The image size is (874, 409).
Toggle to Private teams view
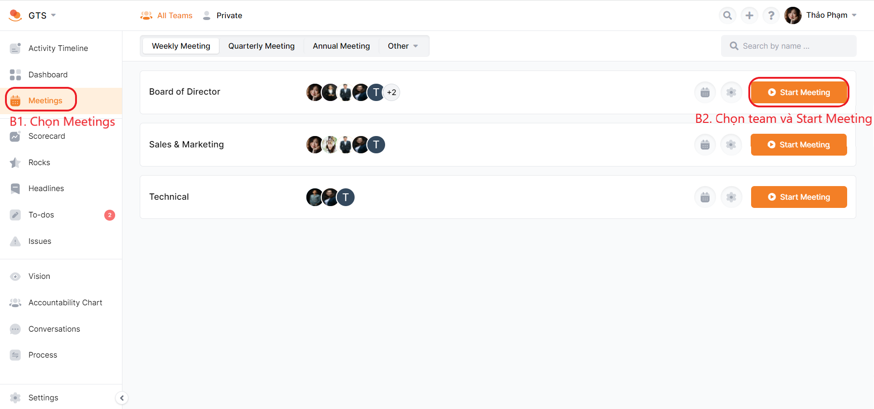[223, 15]
